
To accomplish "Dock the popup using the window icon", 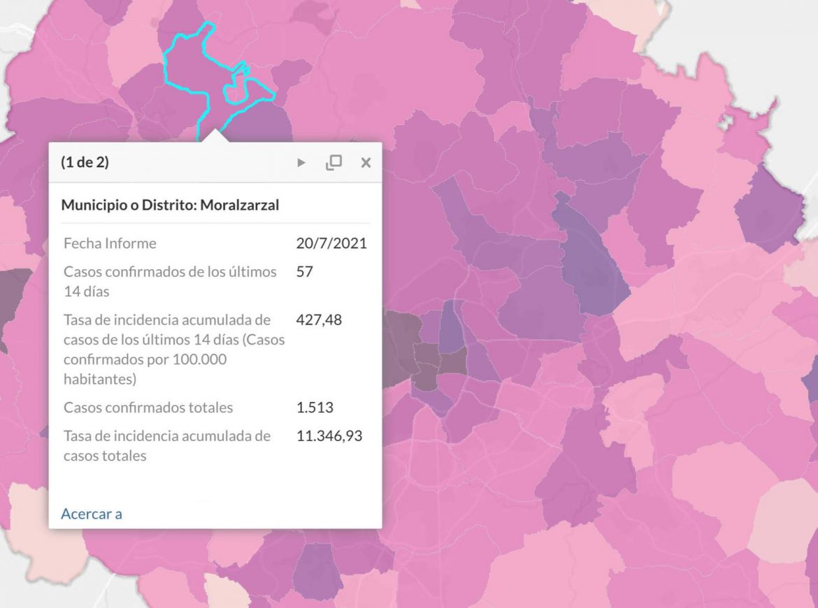I will point(334,163).
